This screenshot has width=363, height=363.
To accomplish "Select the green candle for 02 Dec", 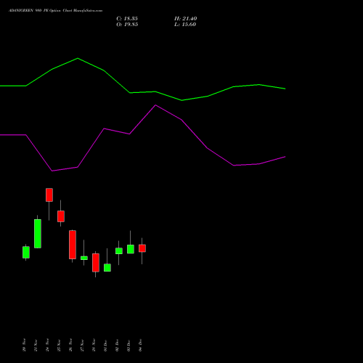I will tap(119, 251).
